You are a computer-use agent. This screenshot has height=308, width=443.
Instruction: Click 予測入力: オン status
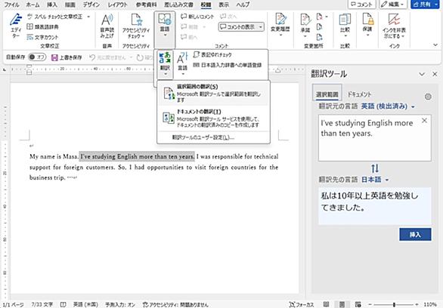[x=120, y=305]
